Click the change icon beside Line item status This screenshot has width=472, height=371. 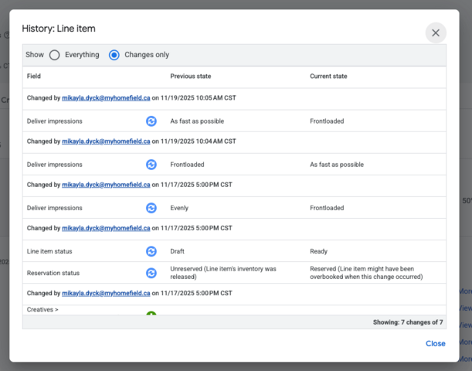click(x=151, y=251)
